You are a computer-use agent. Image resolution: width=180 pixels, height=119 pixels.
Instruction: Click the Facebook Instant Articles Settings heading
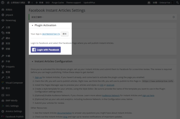click(57, 10)
